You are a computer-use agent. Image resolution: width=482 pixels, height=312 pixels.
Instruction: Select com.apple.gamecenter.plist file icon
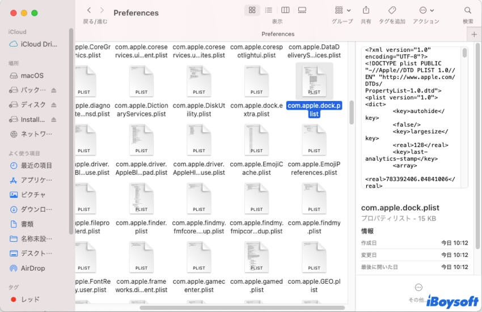coord(199,257)
